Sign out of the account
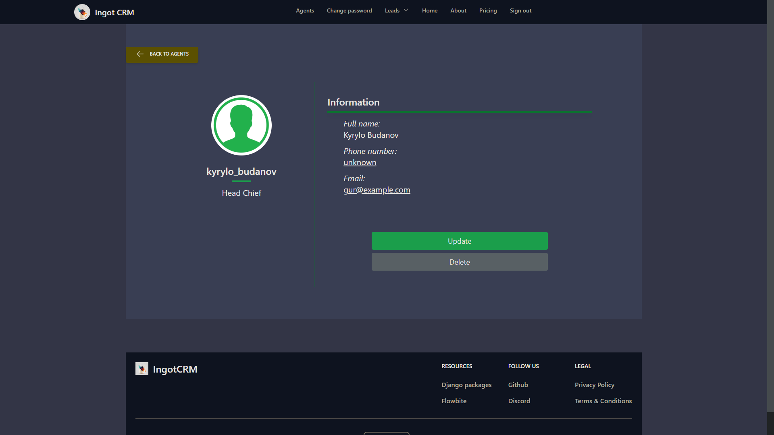Viewport: 774px width, 435px height. (520, 10)
